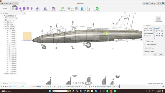Screen dimensions: 165x93
Task: Click the Select tool icon
Action: [89, 9]
